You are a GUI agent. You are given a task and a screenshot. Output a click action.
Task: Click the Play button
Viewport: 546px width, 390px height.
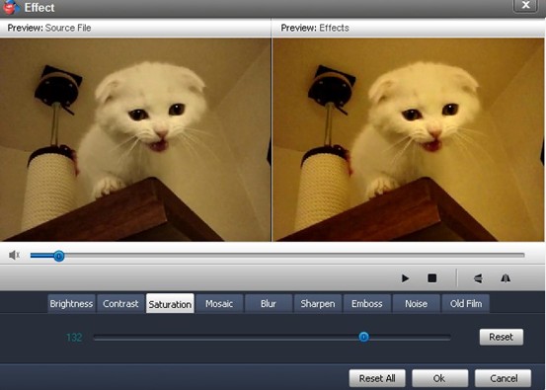(x=405, y=278)
